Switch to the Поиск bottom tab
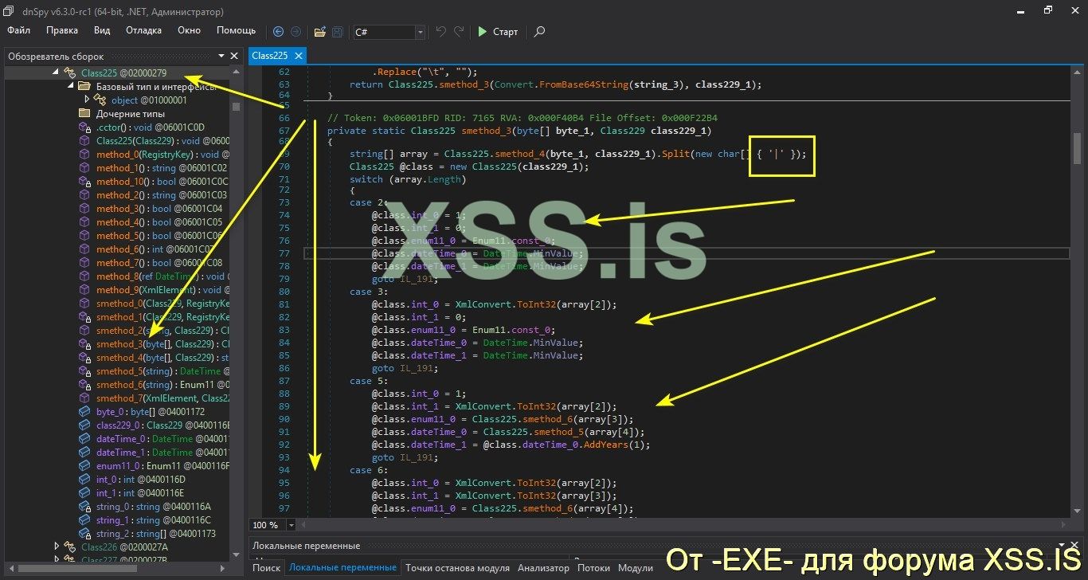This screenshot has width=1088, height=580. (267, 568)
